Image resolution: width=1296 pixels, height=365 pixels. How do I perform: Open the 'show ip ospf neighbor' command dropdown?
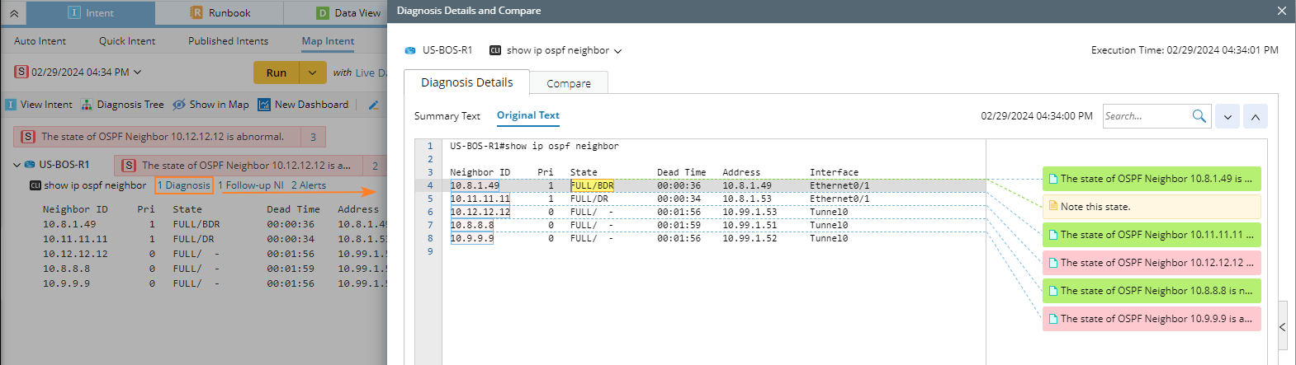tap(617, 51)
